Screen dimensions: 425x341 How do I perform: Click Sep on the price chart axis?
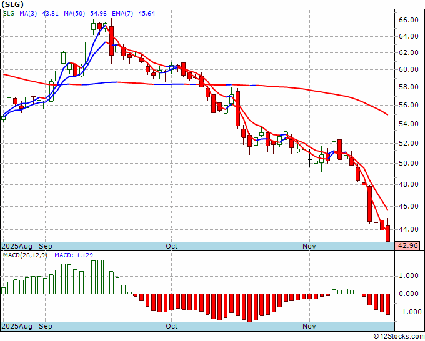click(46, 246)
